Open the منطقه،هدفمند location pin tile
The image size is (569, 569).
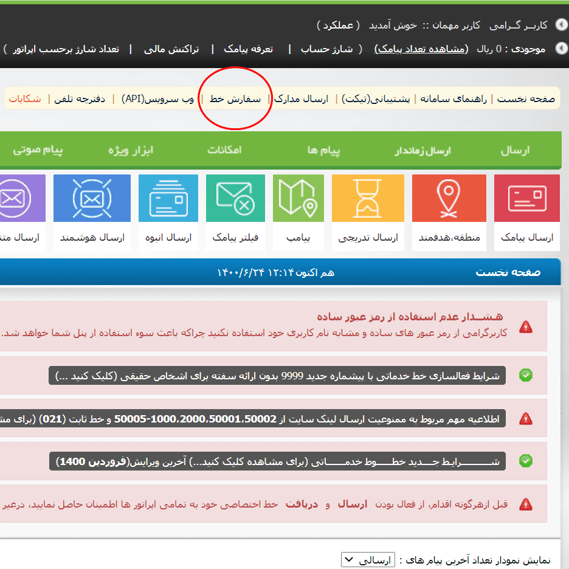449,198
